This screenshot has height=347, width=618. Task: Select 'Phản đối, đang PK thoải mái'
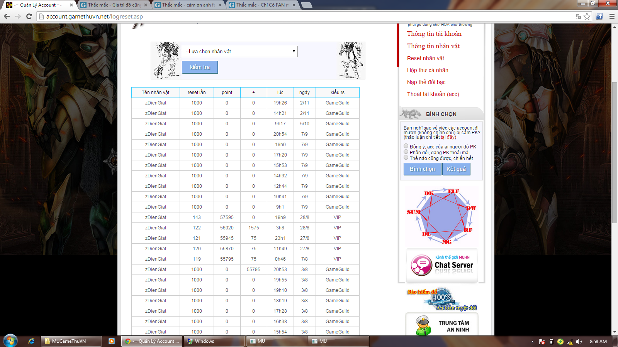point(406,152)
